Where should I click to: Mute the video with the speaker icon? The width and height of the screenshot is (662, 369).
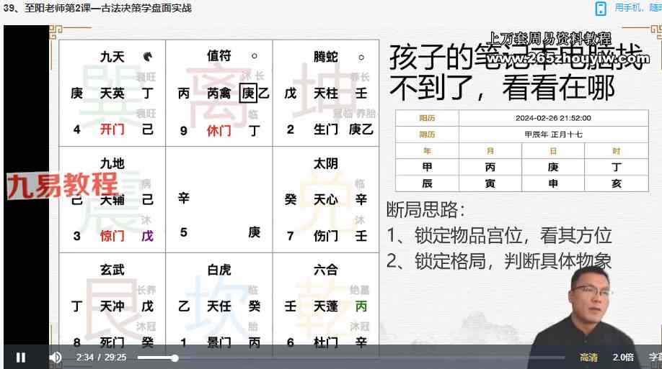pos(56,357)
